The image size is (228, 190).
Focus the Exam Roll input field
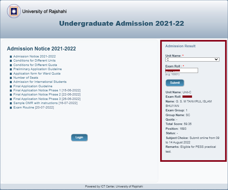(182, 70)
